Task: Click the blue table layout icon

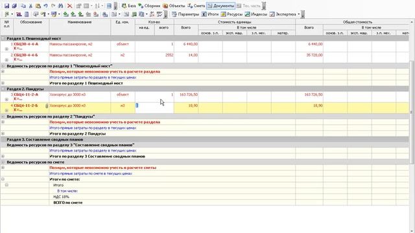Action: coord(109,6)
